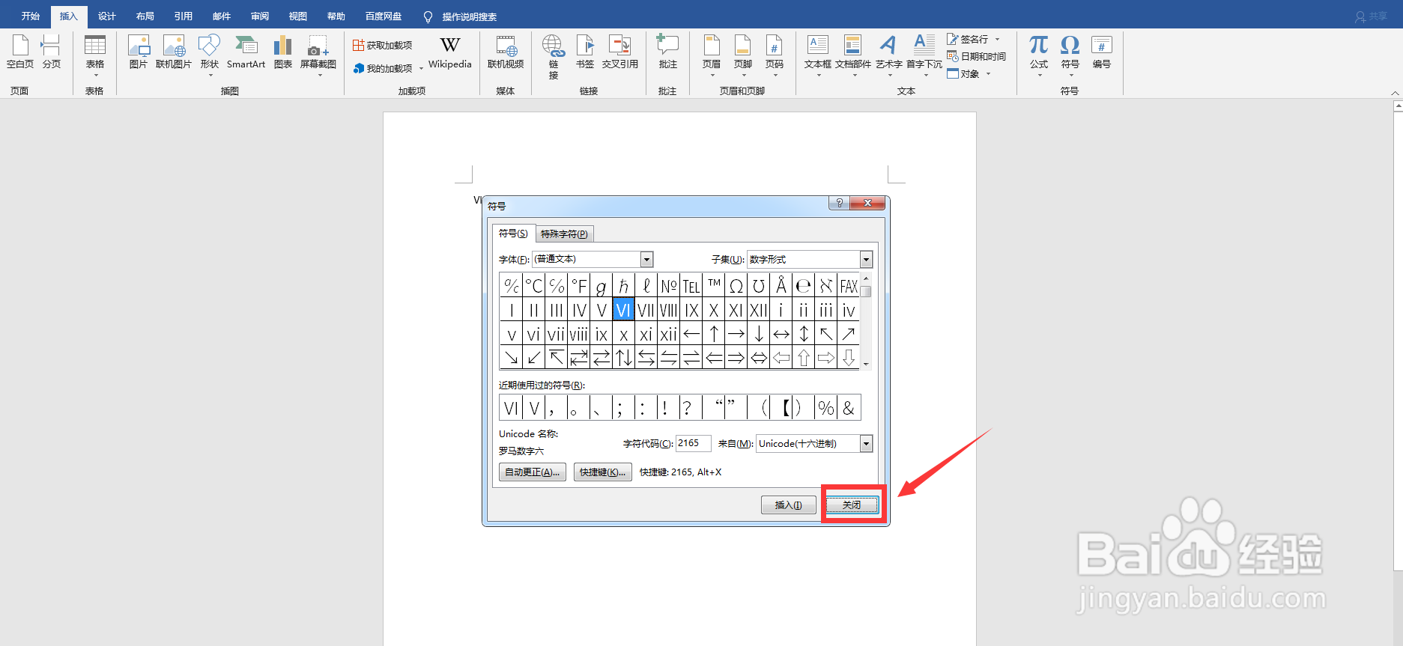Insert a text box (文本框)
The image size is (1403, 646).
coord(818,55)
